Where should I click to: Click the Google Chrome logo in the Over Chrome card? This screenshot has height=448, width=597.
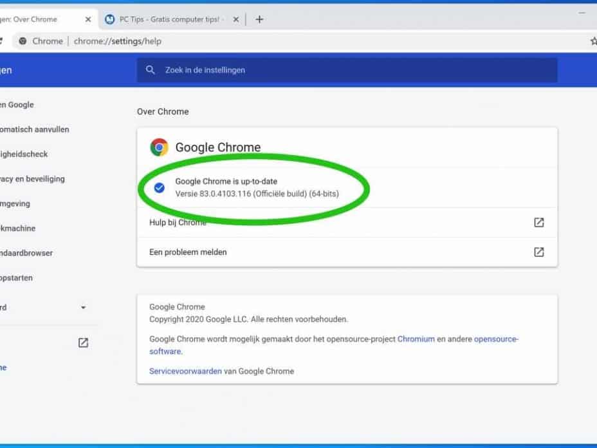point(159,147)
